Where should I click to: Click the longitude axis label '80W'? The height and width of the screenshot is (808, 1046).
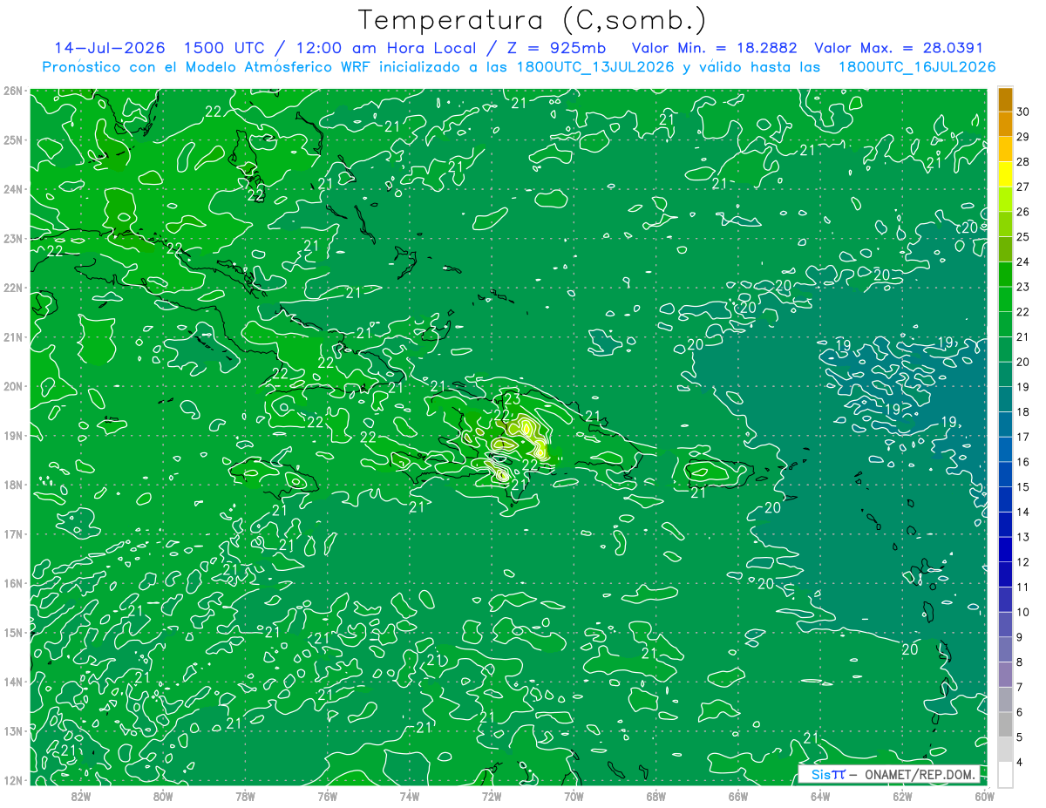(163, 796)
